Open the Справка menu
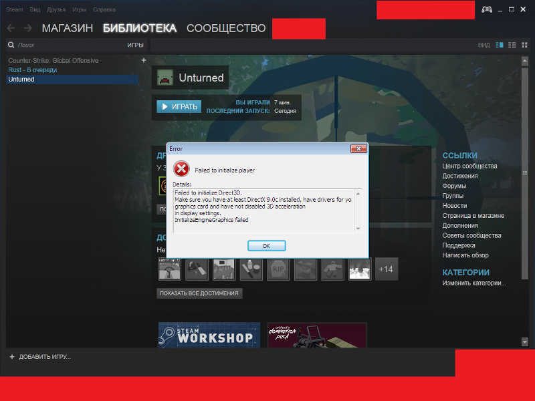This screenshot has height=401, width=535. [x=104, y=9]
